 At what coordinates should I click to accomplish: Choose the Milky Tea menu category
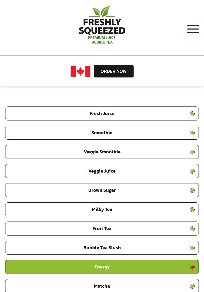[102, 209]
